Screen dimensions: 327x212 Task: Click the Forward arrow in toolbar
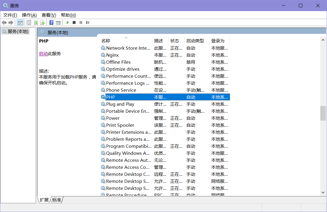coord(11,22)
